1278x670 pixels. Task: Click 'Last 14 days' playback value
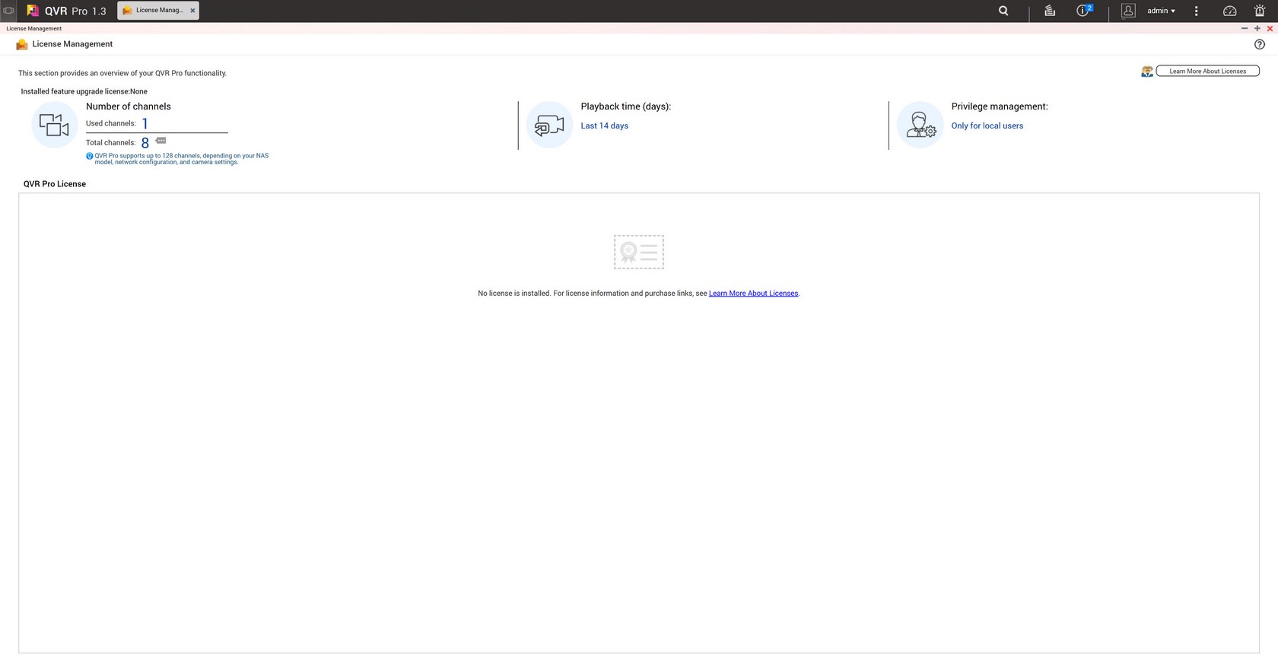(605, 126)
